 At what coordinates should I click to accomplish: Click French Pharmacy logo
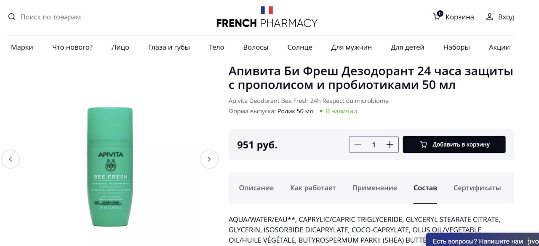[267, 17]
